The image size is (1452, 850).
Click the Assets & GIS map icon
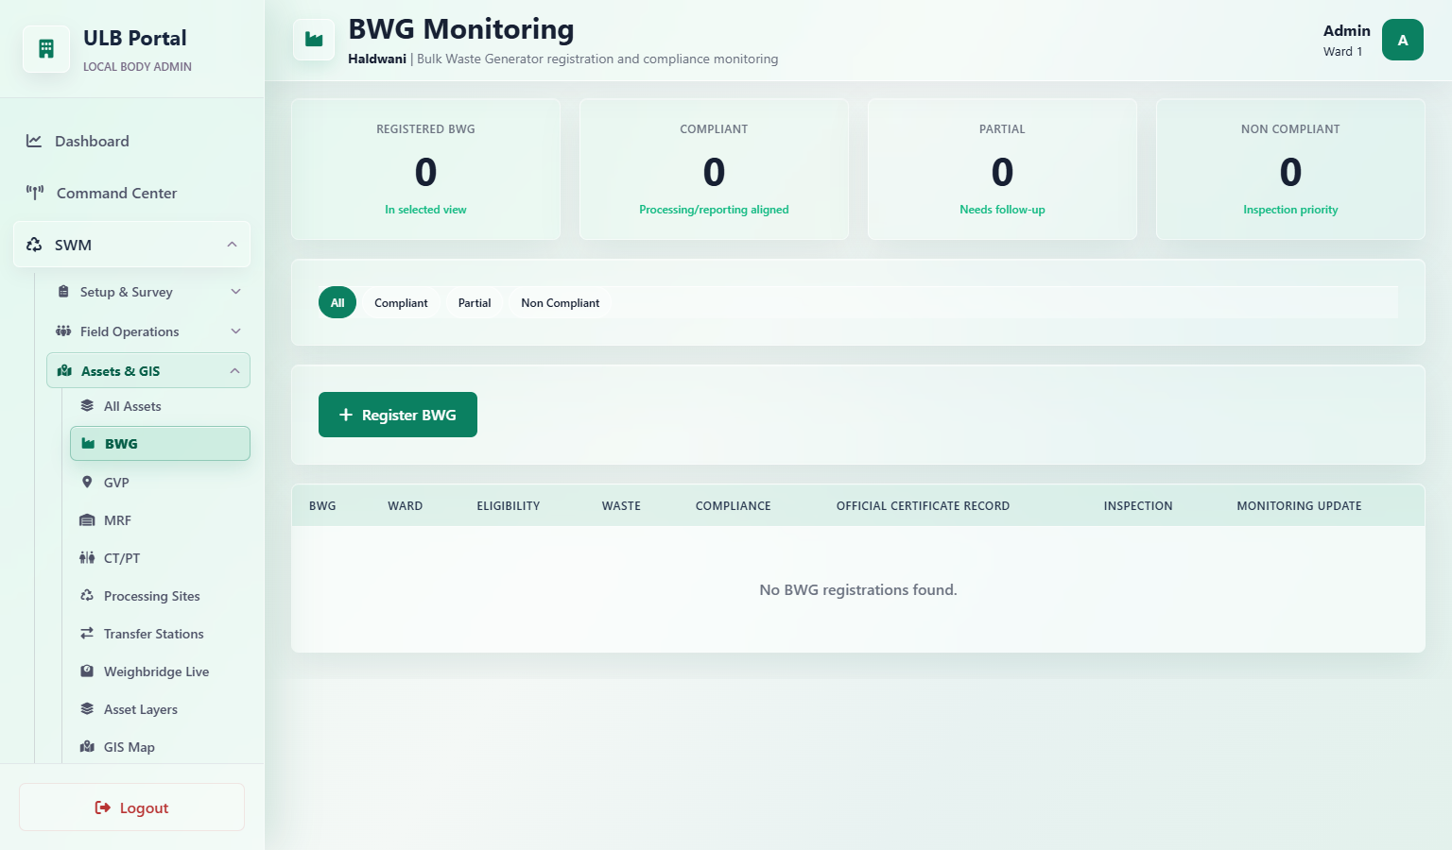click(x=64, y=371)
